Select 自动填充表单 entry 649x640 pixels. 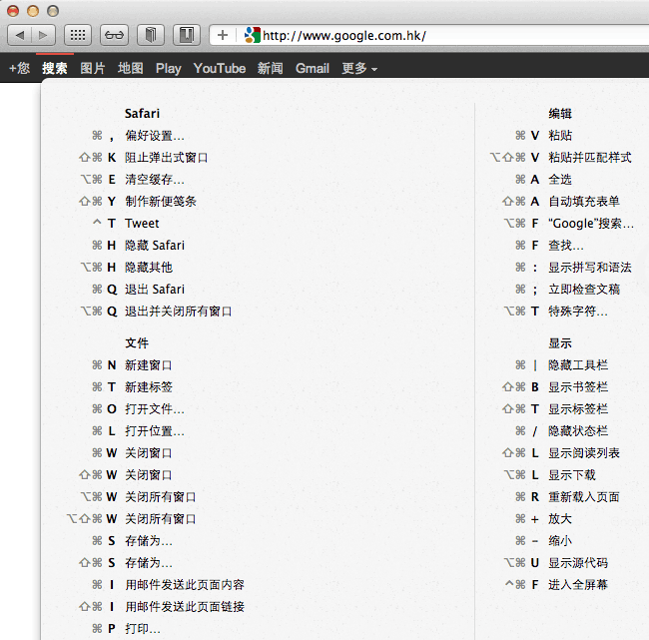click(x=584, y=202)
